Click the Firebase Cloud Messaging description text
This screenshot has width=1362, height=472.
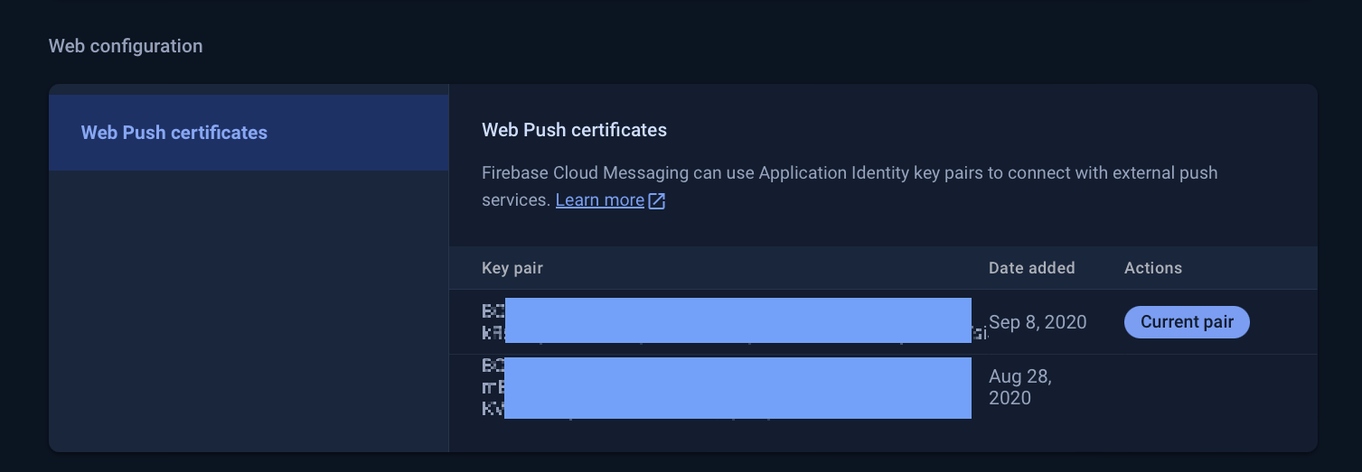point(850,186)
